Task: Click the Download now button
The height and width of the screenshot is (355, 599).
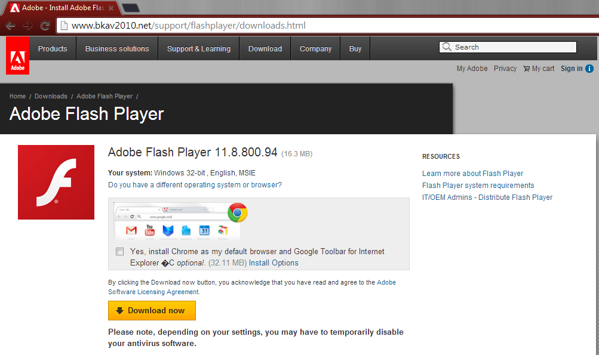Action: pos(152,311)
